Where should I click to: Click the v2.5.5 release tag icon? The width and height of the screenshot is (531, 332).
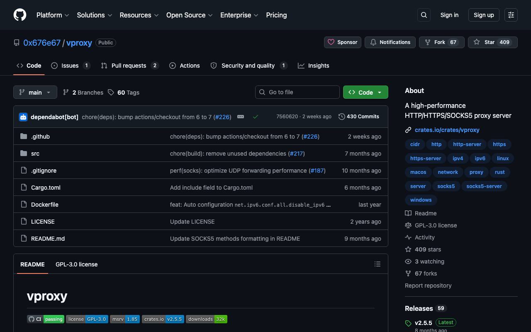(408, 323)
